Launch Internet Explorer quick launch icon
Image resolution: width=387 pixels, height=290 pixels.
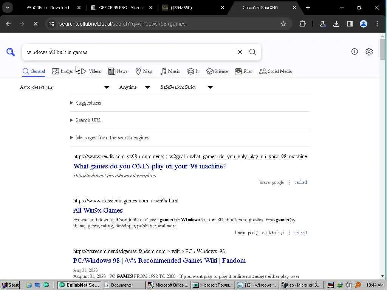[x=29, y=285]
